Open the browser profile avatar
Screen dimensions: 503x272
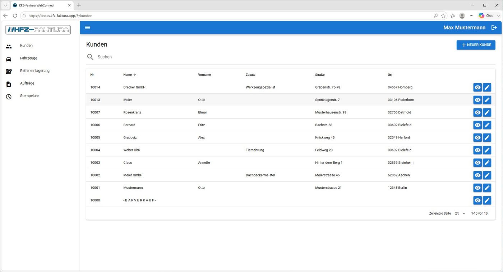[462, 16]
